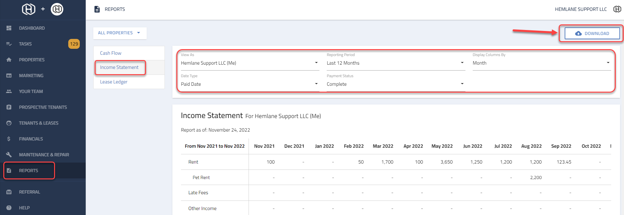Screen dimensions: 624x215
Task: Select the May 2022 column header
Action: (442, 146)
